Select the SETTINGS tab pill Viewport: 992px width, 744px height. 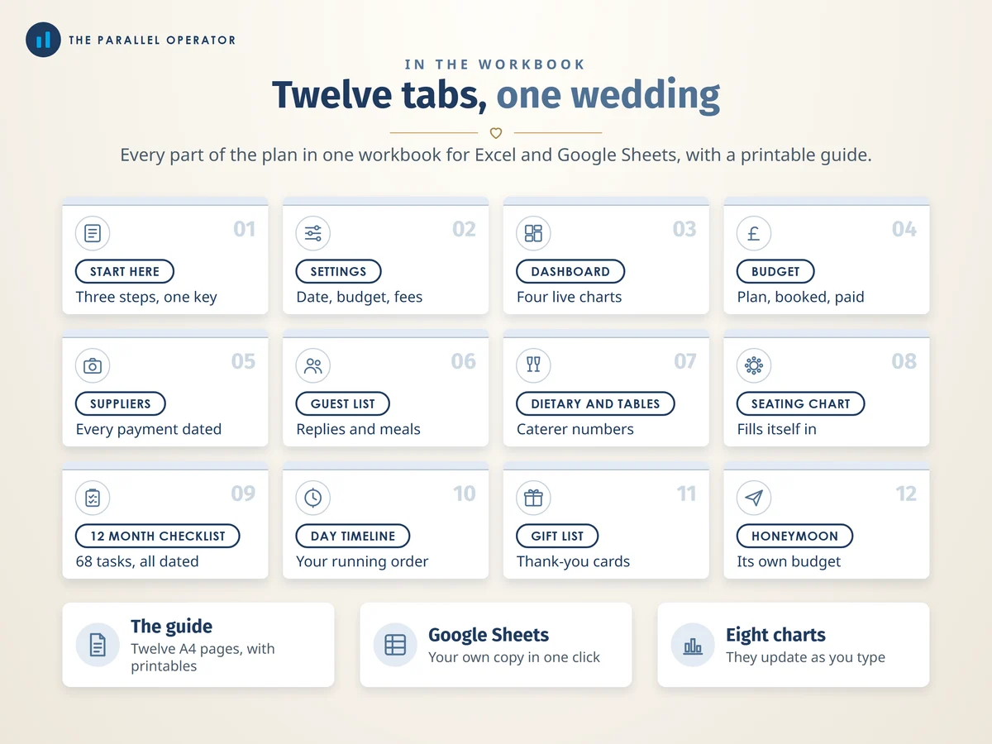tap(338, 271)
